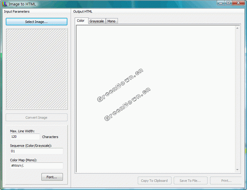The image size is (247, 190).
Task: Click inside the HTML output pane
Action: tap(156, 99)
